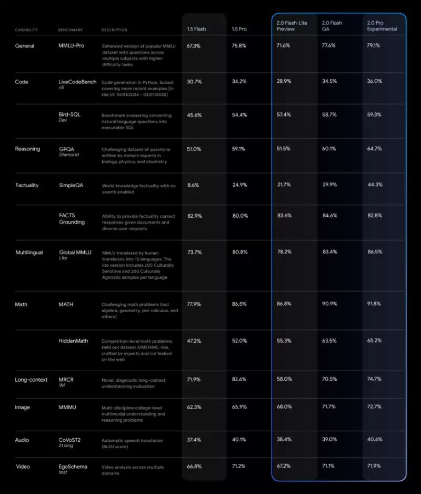Image resolution: width=421 pixels, height=494 pixels.
Task: Click the Long-context capability label
Action: pyautogui.click(x=31, y=380)
